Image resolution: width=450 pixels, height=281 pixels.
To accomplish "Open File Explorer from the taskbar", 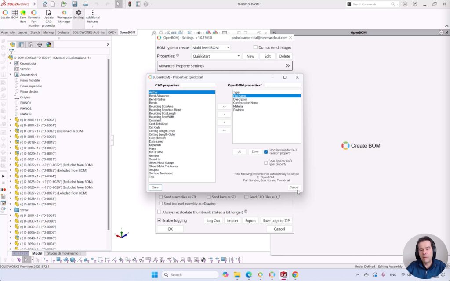I will 237,275.
